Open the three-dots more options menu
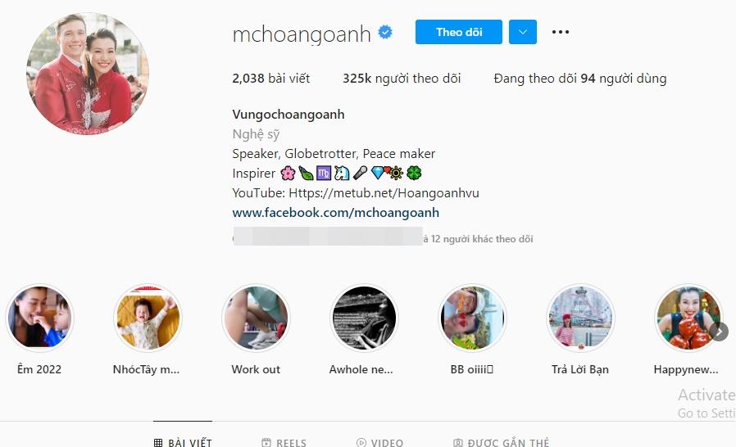This screenshot has width=736, height=447. (561, 32)
